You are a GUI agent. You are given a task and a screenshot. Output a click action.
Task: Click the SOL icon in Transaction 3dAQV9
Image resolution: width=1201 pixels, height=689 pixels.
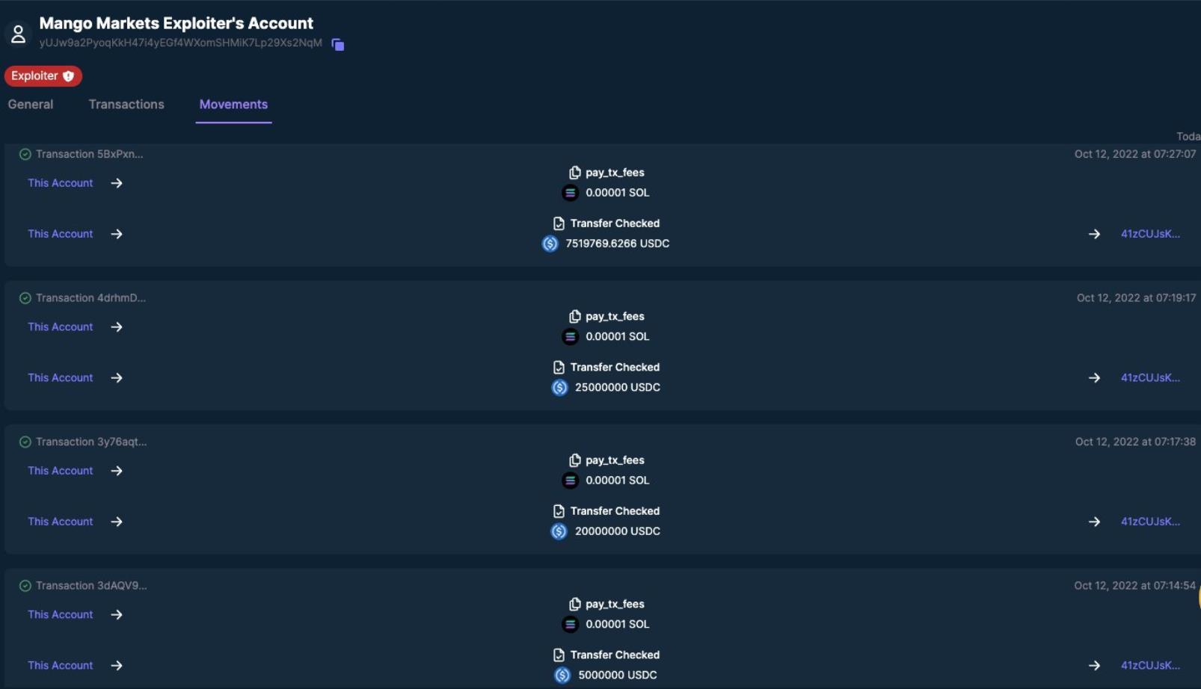click(x=570, y=625)
